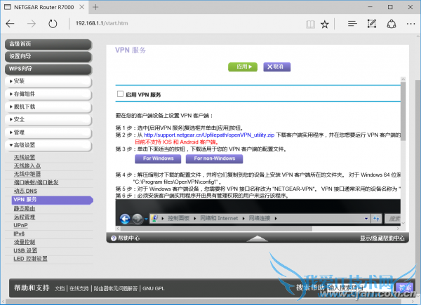Click horizontal scrollbar right arrow in panel
This screenshot has width=421, height=305.
398,229
